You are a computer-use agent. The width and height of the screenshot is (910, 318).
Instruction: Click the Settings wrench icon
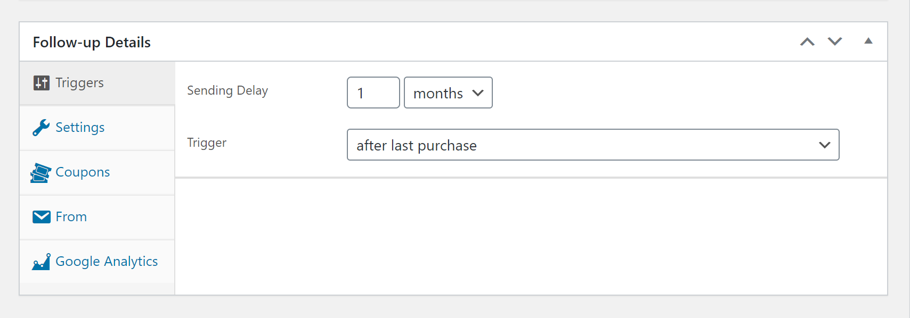(x=41, y=128)
